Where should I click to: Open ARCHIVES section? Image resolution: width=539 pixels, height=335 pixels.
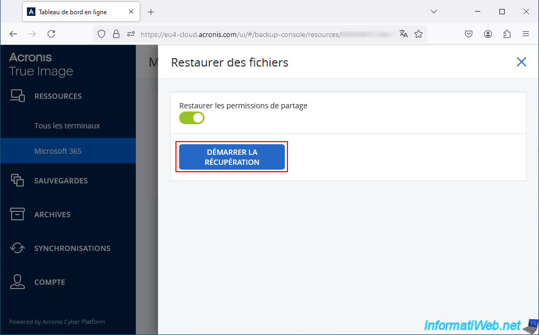(x=52, y=215)
